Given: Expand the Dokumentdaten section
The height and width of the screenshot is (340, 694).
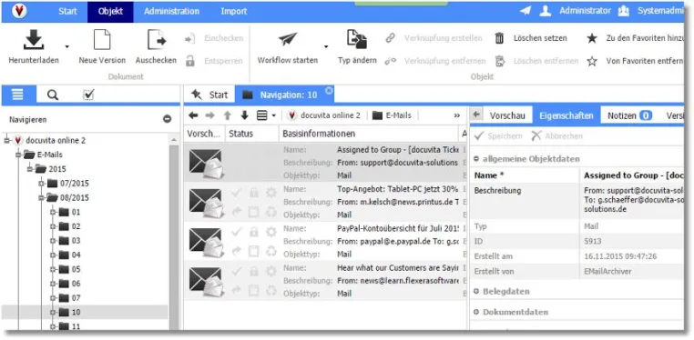Looking at the screenshot, I should click(x=476, y=312).
